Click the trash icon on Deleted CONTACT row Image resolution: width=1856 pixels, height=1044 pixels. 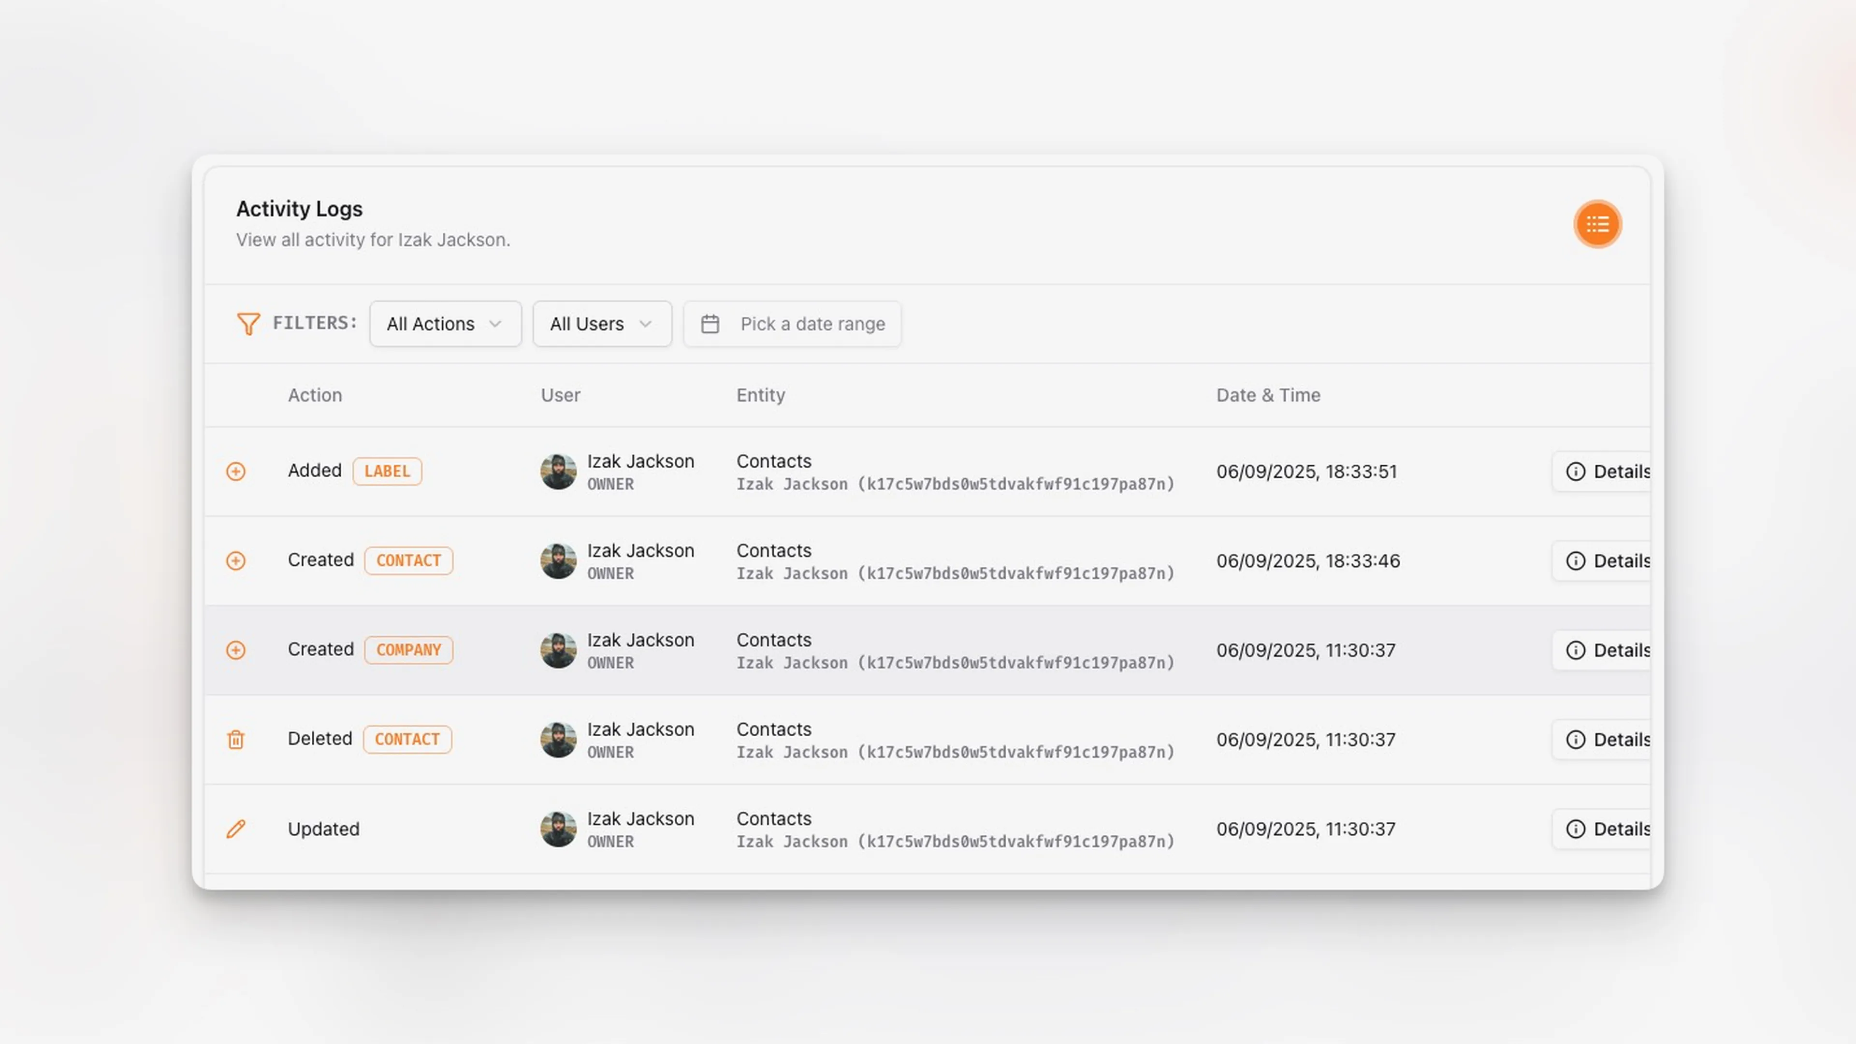(235, 740)
